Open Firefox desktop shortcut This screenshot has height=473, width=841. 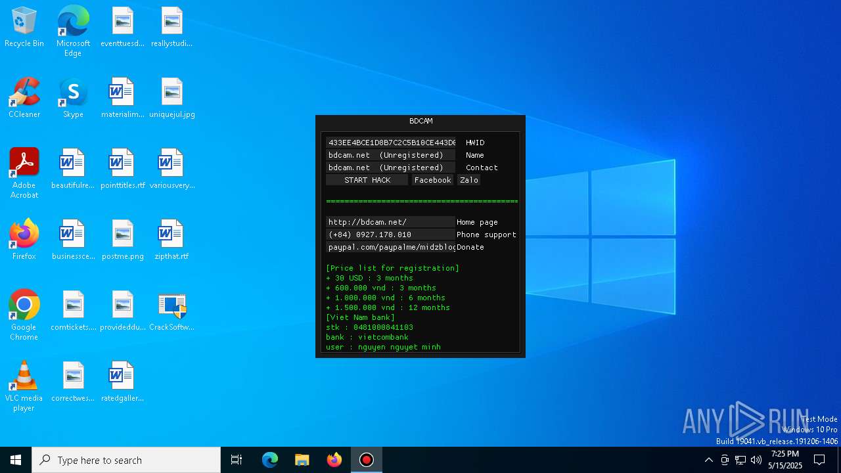coord(24,240)
